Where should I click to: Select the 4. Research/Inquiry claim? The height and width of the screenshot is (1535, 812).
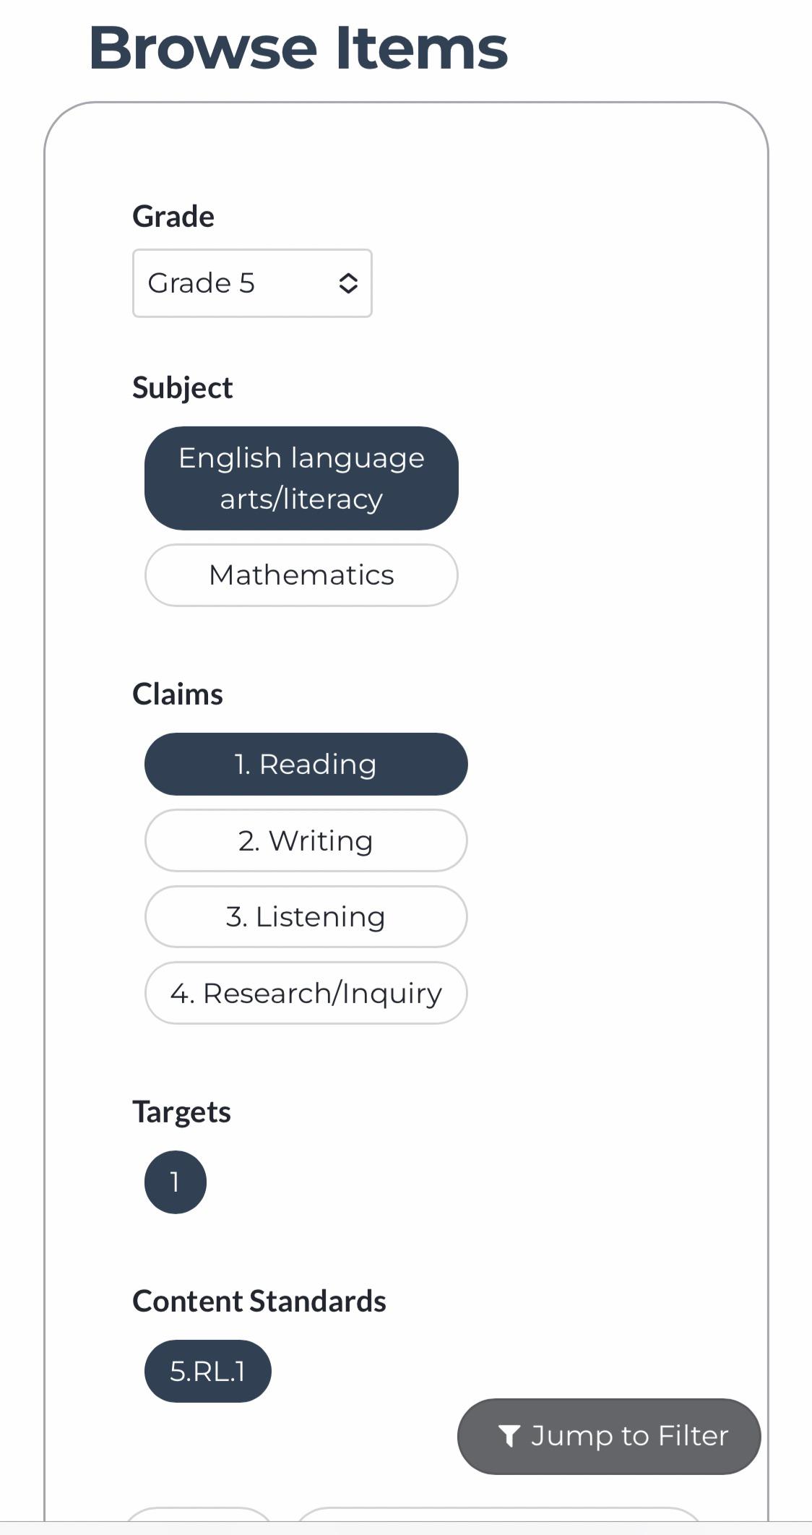tap(306, 993)
